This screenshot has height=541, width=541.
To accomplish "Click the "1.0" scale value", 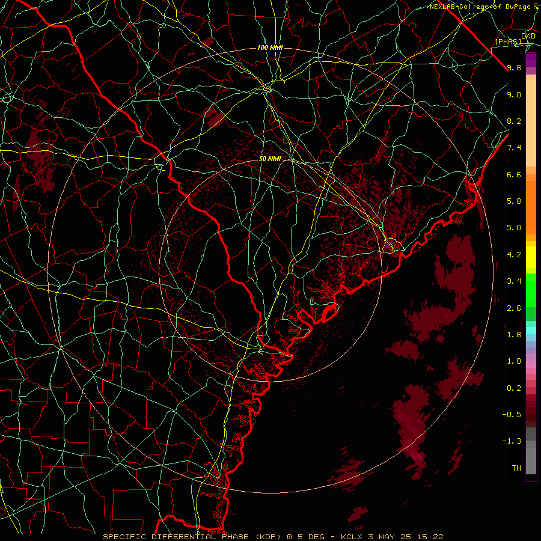I will click(x=514, y=361).
